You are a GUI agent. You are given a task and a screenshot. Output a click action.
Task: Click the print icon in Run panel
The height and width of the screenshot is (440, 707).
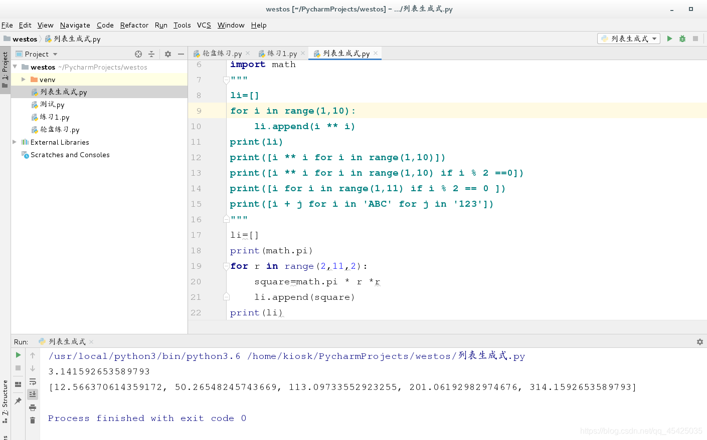[x=33, y=407]
